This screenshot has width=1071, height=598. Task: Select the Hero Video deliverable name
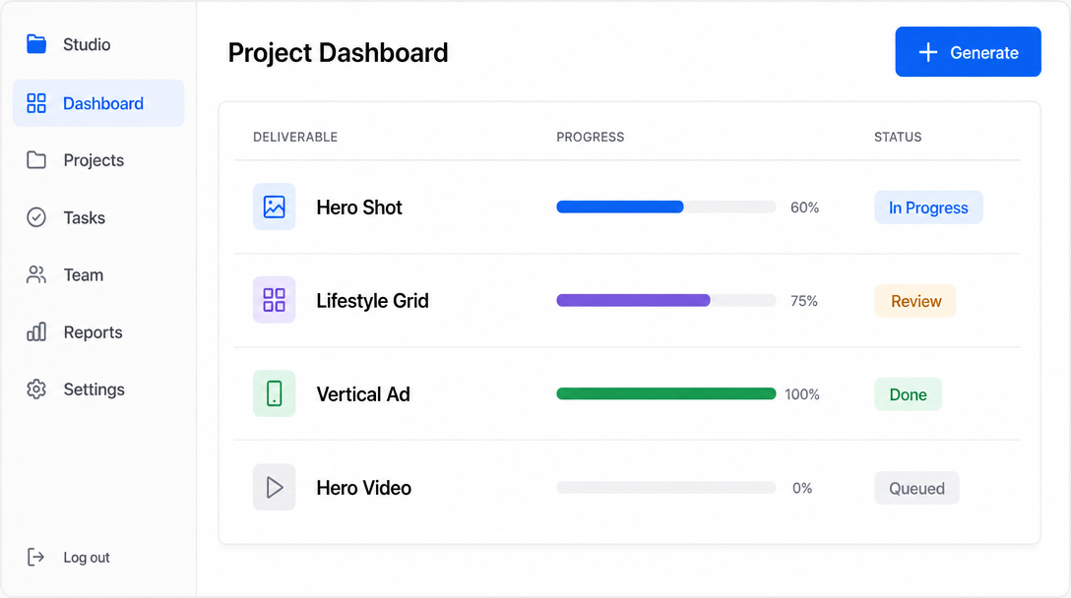[363, 488]
